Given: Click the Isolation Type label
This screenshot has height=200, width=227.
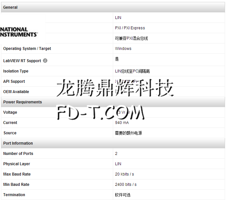Looking at the screenshot, I should [x=16, y=71].
